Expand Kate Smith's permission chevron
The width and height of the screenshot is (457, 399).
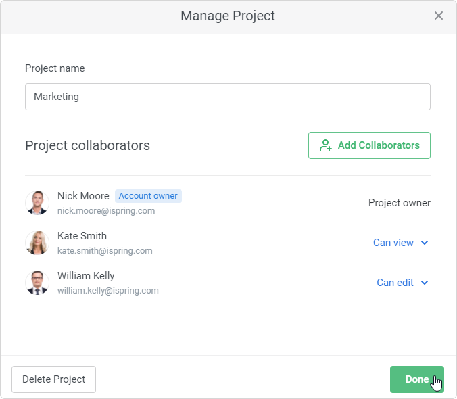[425, 243]
